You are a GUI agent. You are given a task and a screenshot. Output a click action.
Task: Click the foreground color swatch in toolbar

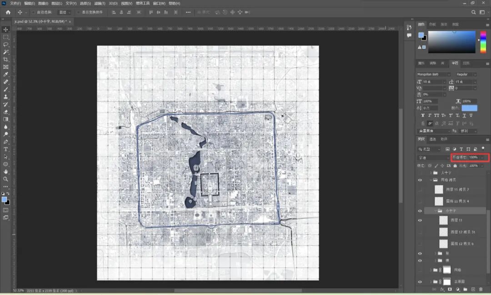[x=4, y=200]
